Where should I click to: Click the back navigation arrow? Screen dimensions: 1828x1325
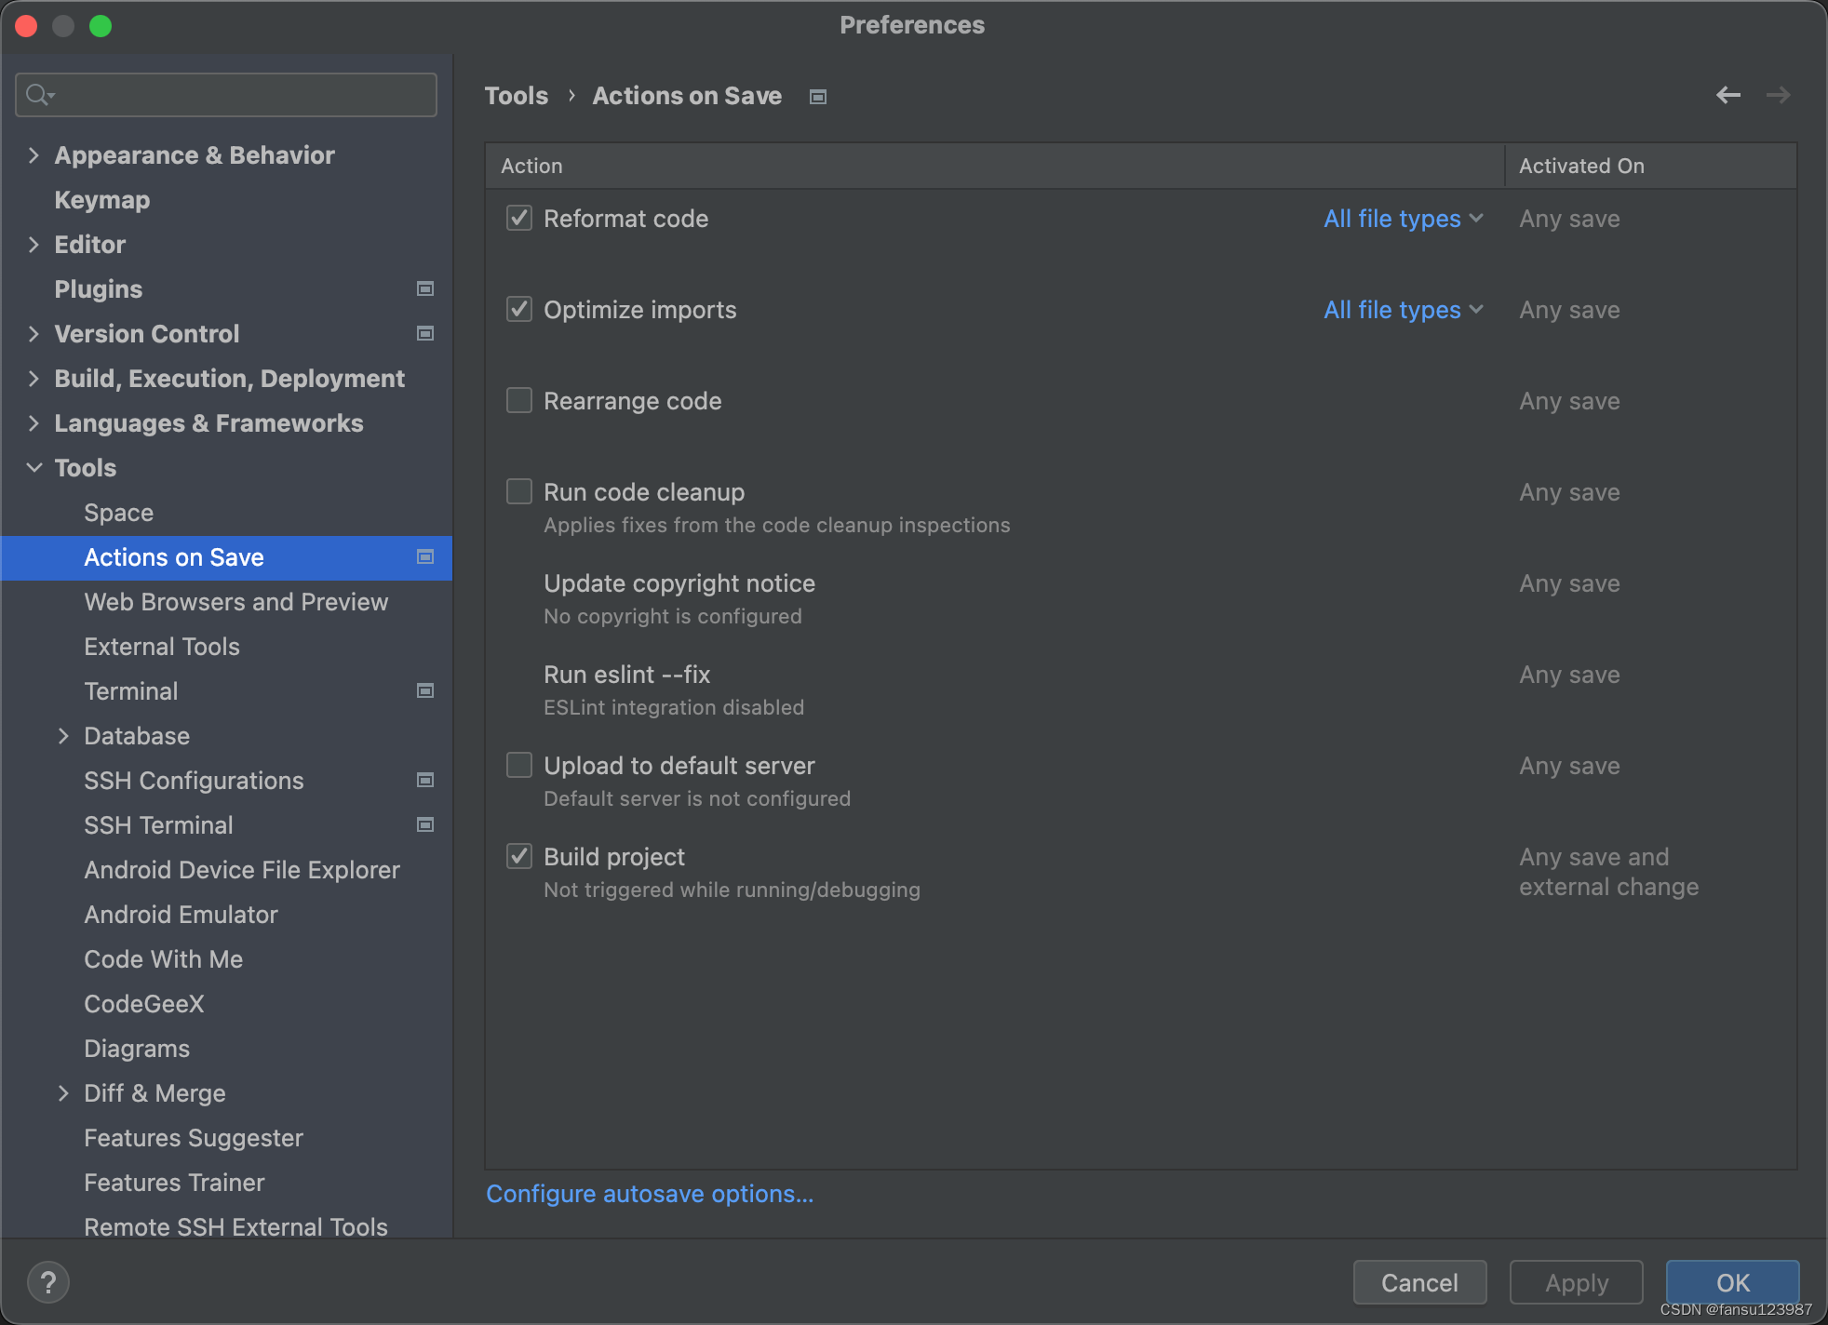click(x=1728, y=95)
